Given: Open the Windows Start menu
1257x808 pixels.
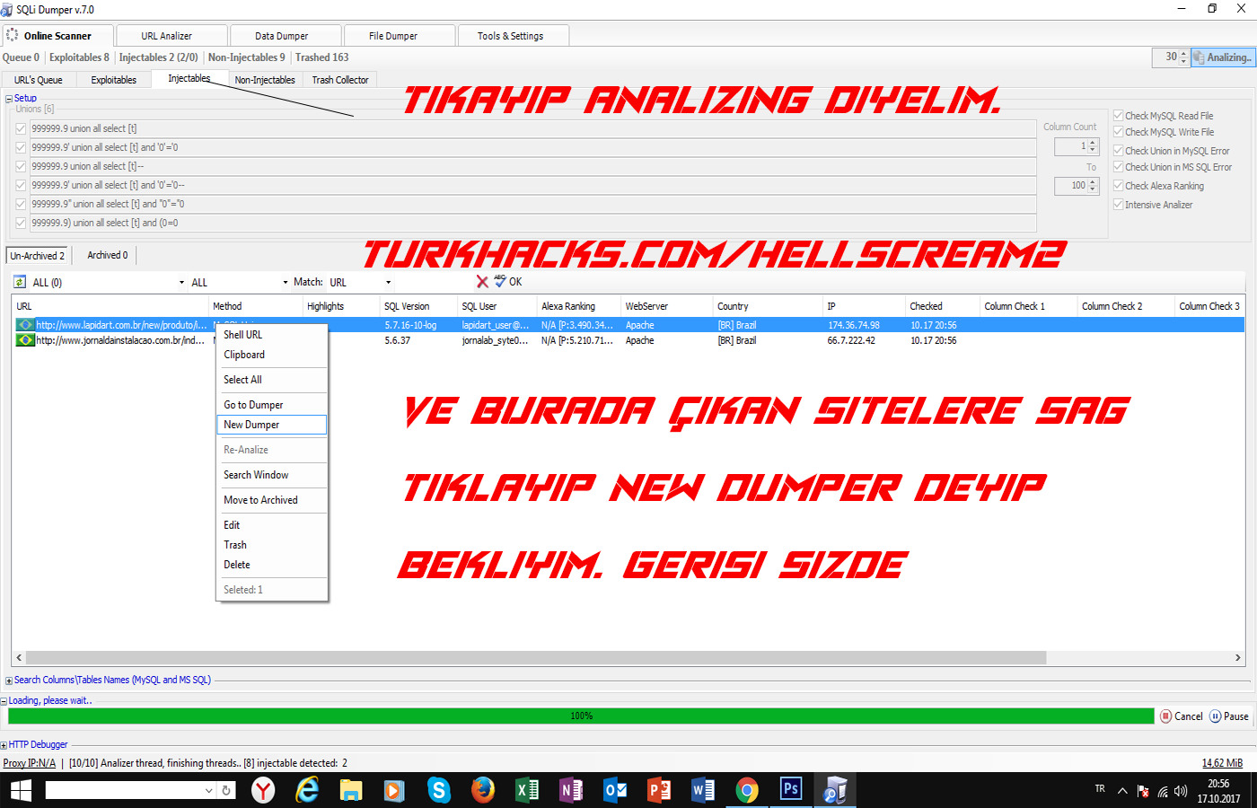Looking at the screenshot, I should pyautogui.click(x=21, y=790).
